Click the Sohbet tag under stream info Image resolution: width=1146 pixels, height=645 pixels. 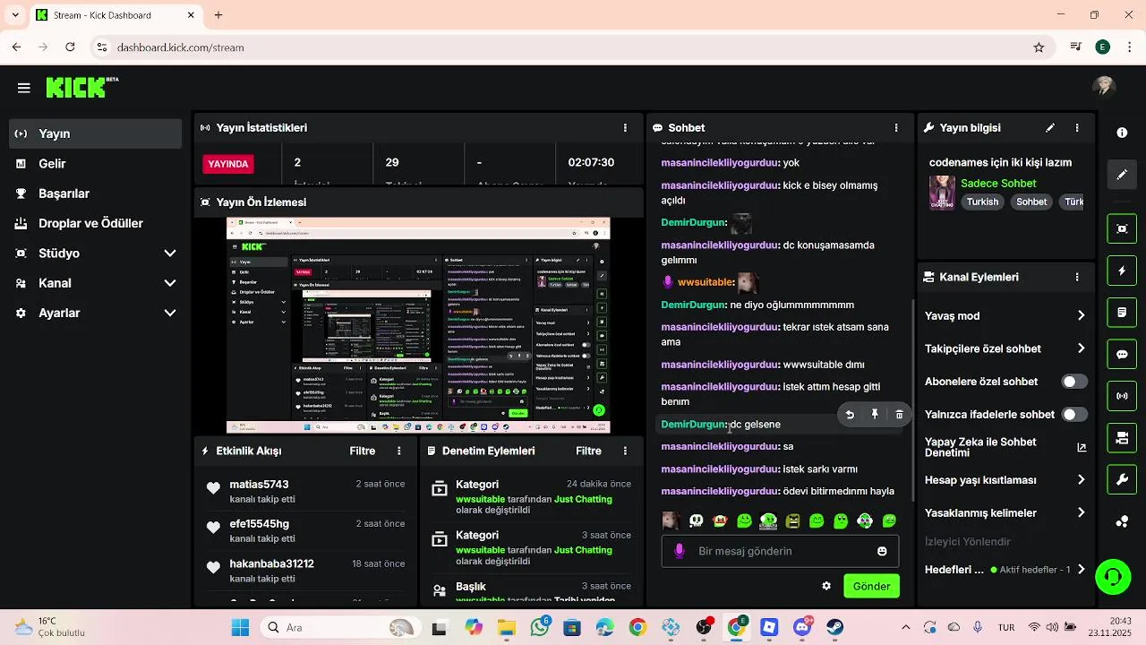(1031, 202)
